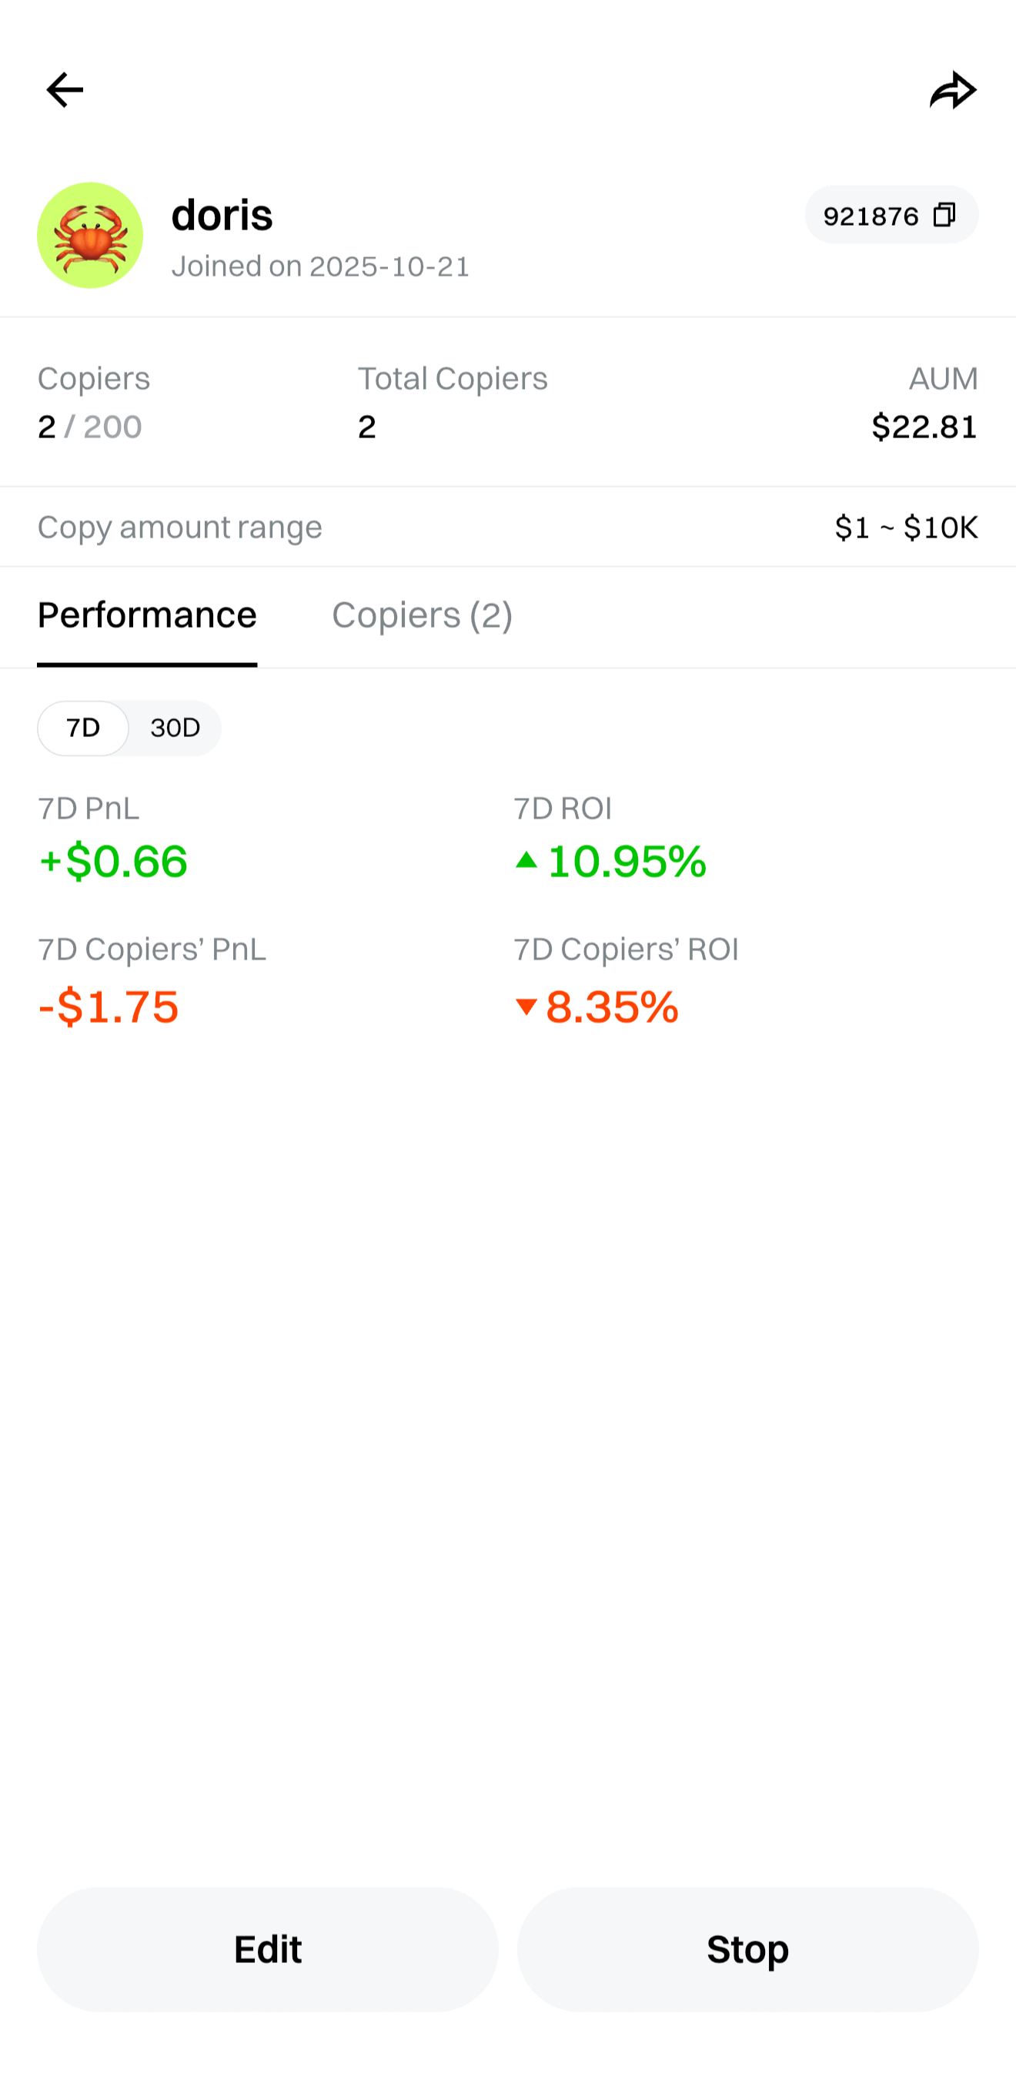Image resolution: width=1016 pixels, height=2090 pixels.
Task: Select the 7D time period
Action: 82,728
